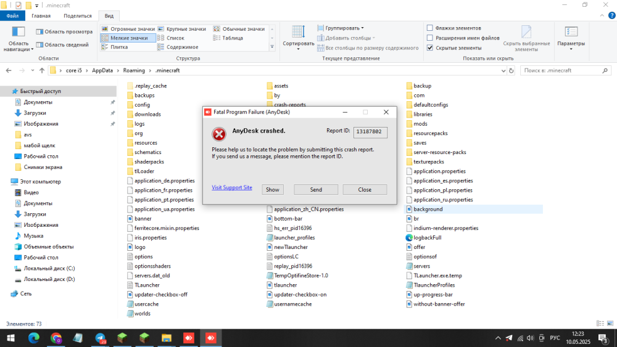The image size is (617, 347).
Task: Select Extra large icons view (Огромные значки)
Action: [x=128, y=29]
